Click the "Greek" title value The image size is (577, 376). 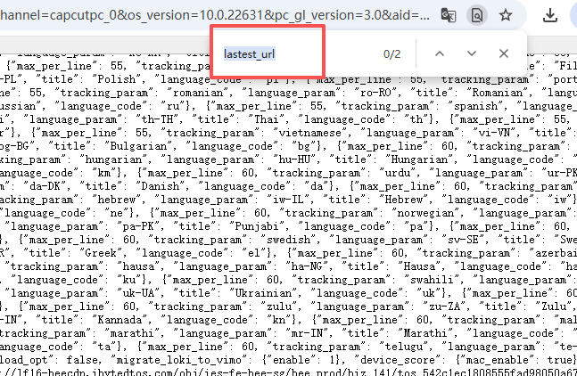(x=101, y=253)
